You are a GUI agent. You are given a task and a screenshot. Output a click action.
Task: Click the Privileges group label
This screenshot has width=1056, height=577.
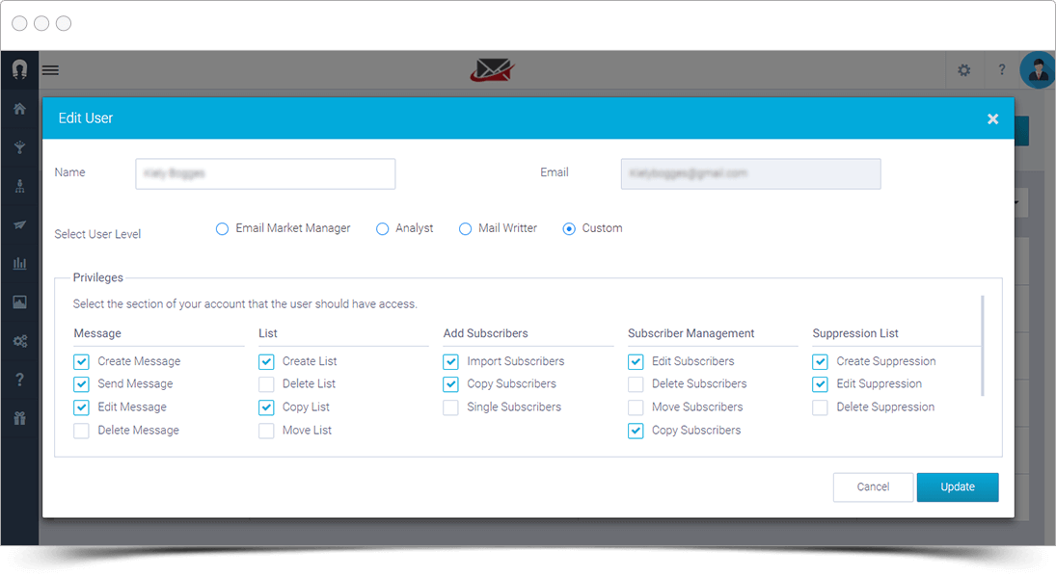98,277
